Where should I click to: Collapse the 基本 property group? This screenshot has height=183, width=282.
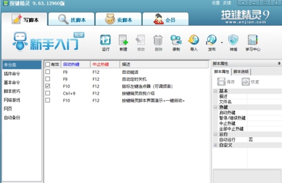(x=215, y=91)
